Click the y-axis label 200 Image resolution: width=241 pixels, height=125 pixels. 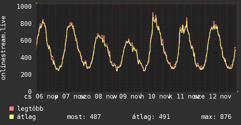tap(26, 75)
